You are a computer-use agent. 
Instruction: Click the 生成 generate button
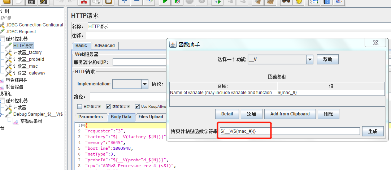point(373,131)
